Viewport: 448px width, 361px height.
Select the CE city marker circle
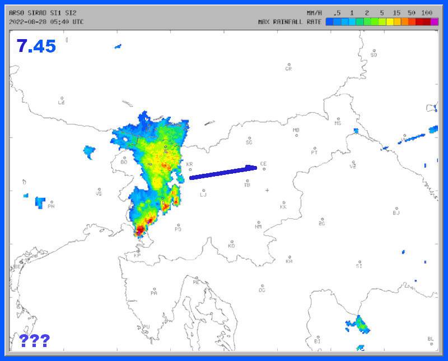(x=263, y=169)
